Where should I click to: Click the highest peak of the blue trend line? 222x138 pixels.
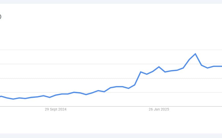(195, 54)
